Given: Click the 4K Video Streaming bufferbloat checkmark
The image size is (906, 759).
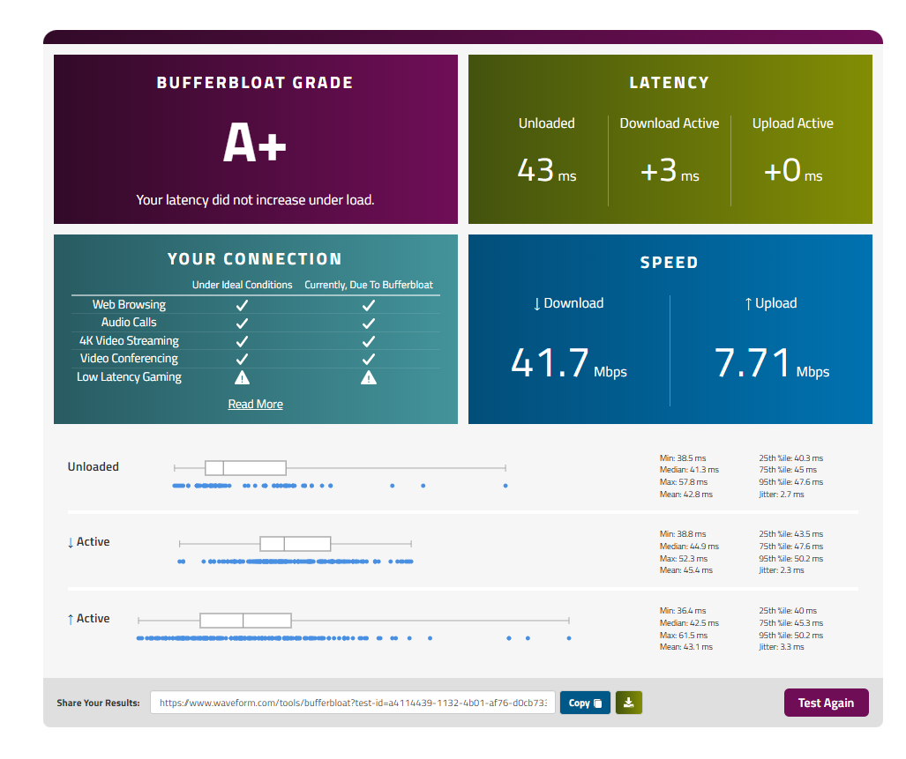Looking at the screenshot, I should [x=369, y=341].
